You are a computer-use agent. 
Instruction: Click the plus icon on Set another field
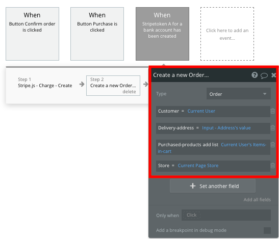(192, 186)
